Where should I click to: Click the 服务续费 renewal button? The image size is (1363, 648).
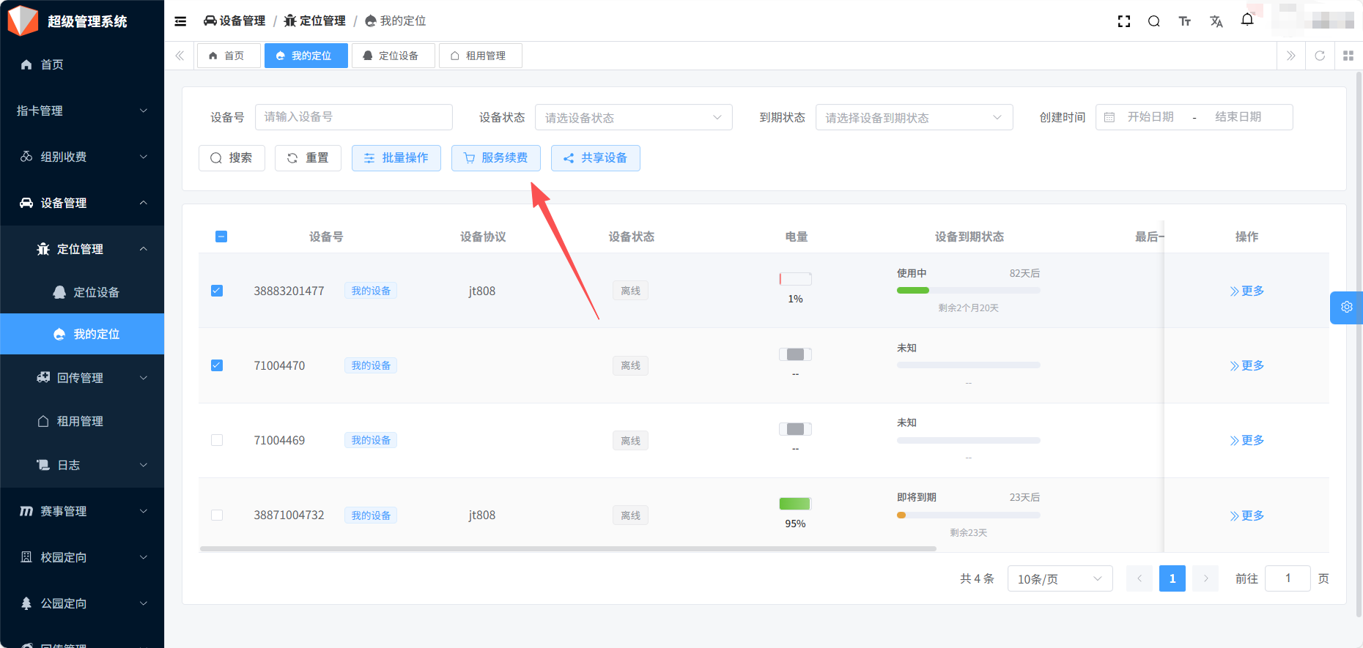point(496,157)
